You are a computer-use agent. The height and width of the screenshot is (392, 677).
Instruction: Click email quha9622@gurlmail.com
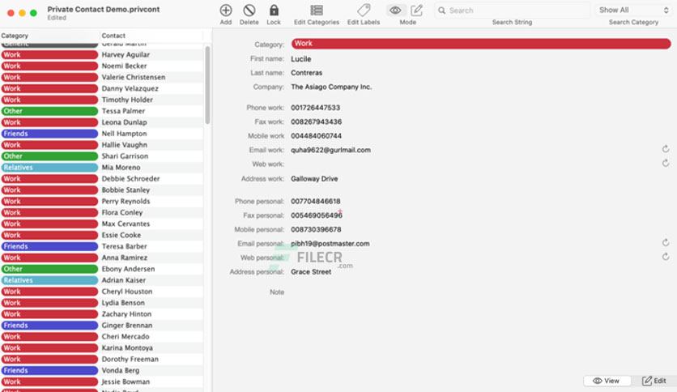click(x=330, y=150)
